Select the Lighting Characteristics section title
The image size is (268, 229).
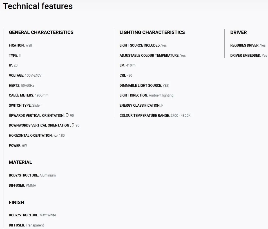(x=152, y=32)
